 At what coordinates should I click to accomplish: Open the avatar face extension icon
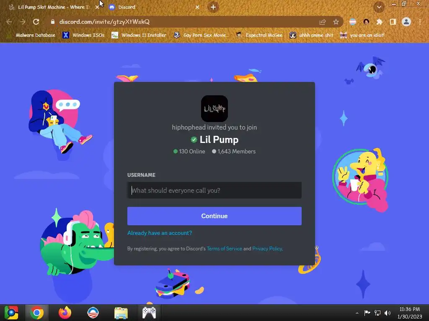pos(366,22)
